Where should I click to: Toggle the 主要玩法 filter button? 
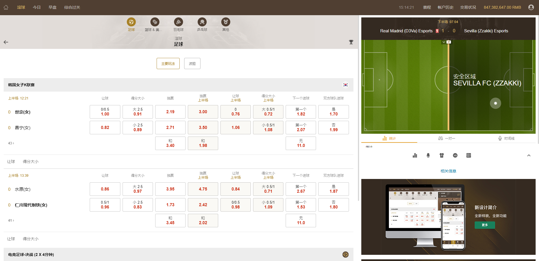(x=168, y=63)
